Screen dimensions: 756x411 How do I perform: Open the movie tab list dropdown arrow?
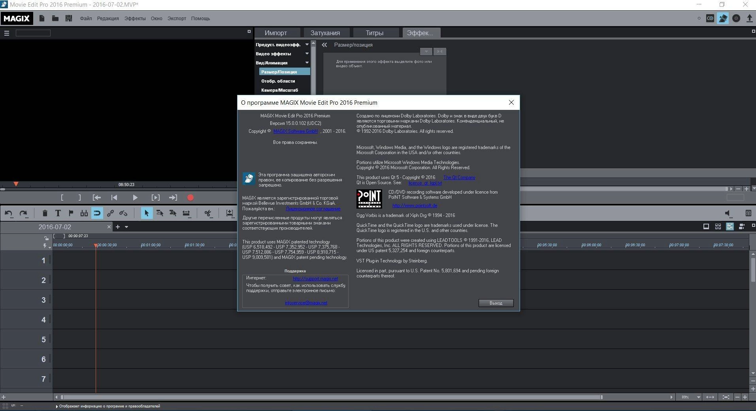126,227
